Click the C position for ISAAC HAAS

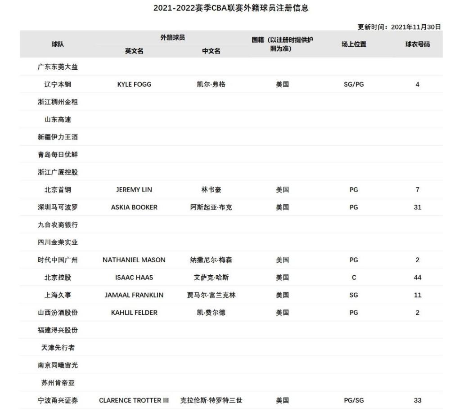[x=354, y=278]
